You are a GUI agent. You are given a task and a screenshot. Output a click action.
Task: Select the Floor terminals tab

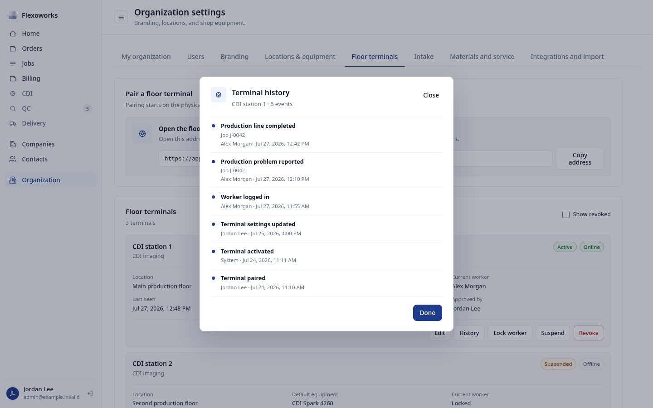[x=375, y=57]
